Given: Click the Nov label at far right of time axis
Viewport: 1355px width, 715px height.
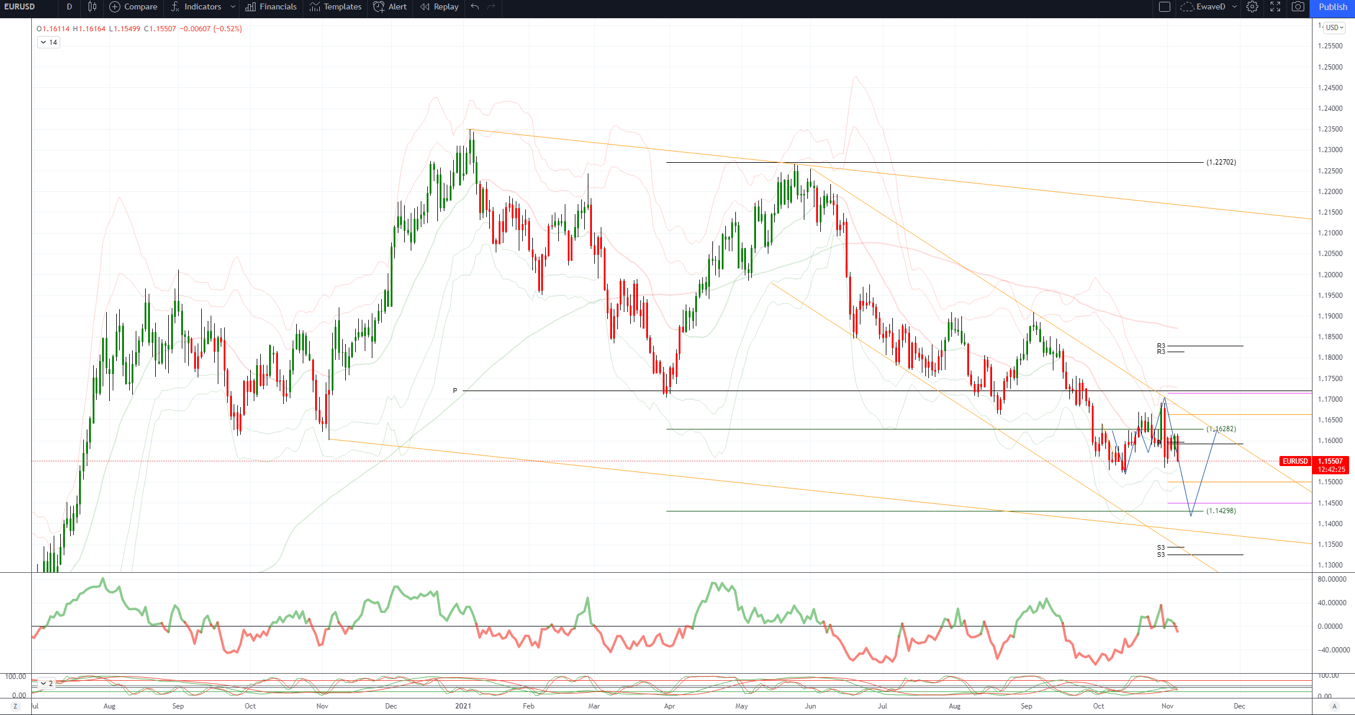Looking at the screenshot, I should (1167, 706).
